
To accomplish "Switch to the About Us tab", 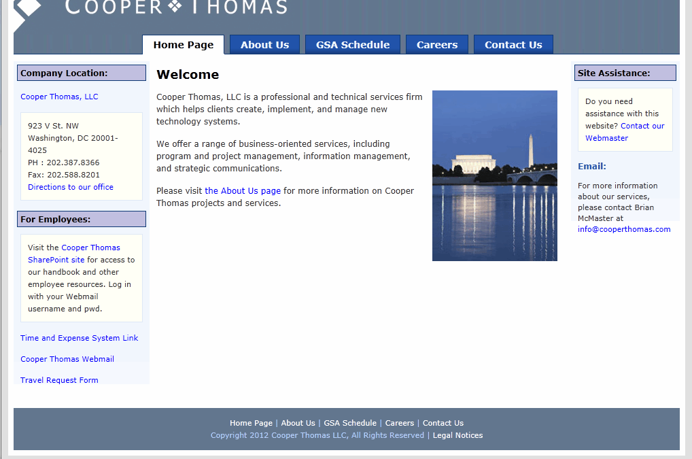I will point(265,45).
